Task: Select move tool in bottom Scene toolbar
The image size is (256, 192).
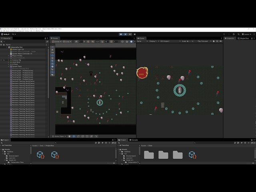Action: coord(74,136)
